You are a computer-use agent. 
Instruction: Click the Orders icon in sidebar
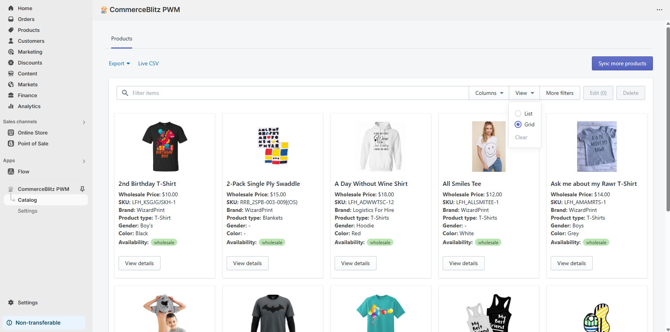[11, 19]
